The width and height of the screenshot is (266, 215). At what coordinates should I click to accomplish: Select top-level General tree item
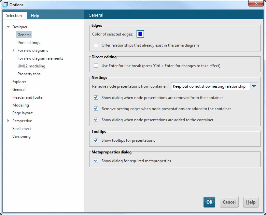tap(19, 90)
